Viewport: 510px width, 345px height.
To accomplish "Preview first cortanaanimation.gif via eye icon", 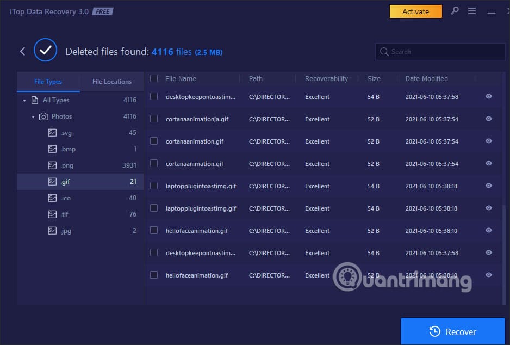I will coord(489,141).
